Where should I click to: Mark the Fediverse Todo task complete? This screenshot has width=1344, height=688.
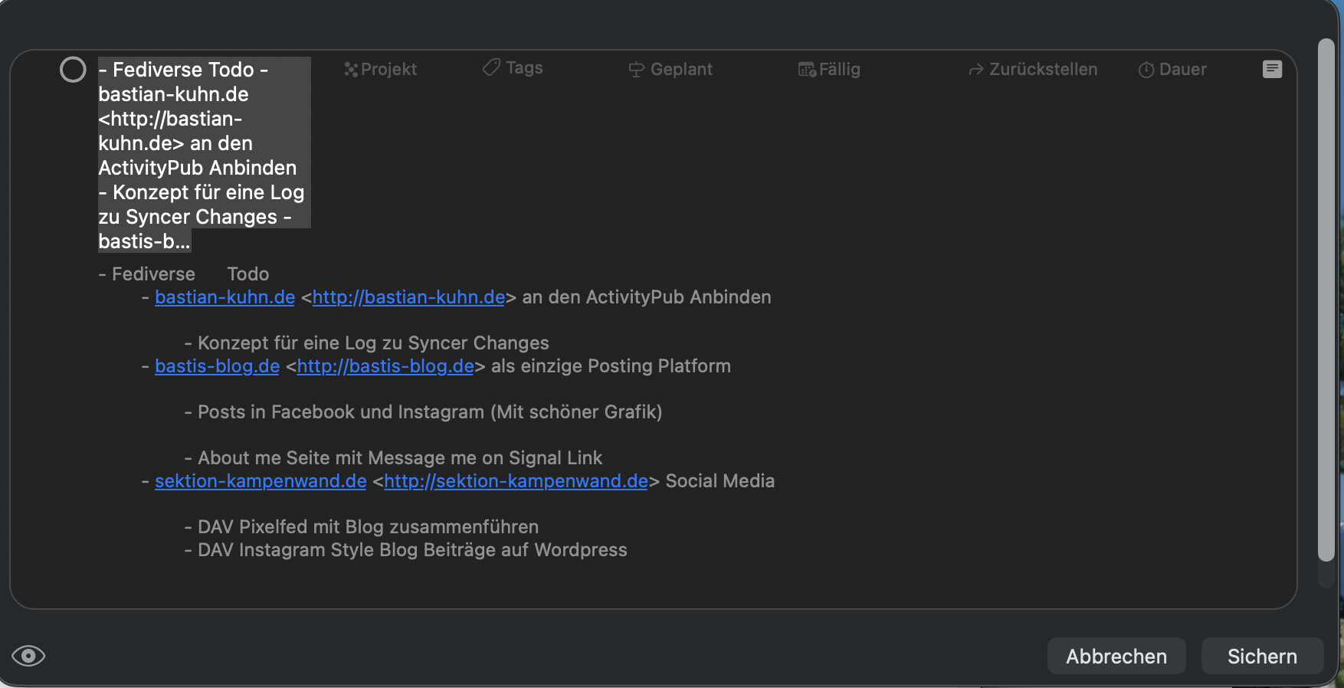click(73, 70)
